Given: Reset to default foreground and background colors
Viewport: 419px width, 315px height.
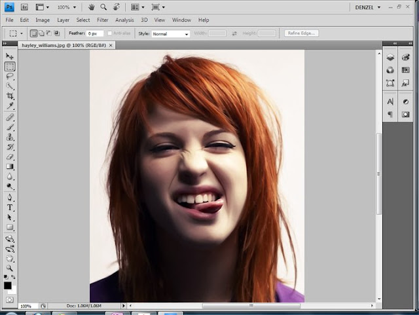Looking at the screenshot, I should (x=6, y=277).
